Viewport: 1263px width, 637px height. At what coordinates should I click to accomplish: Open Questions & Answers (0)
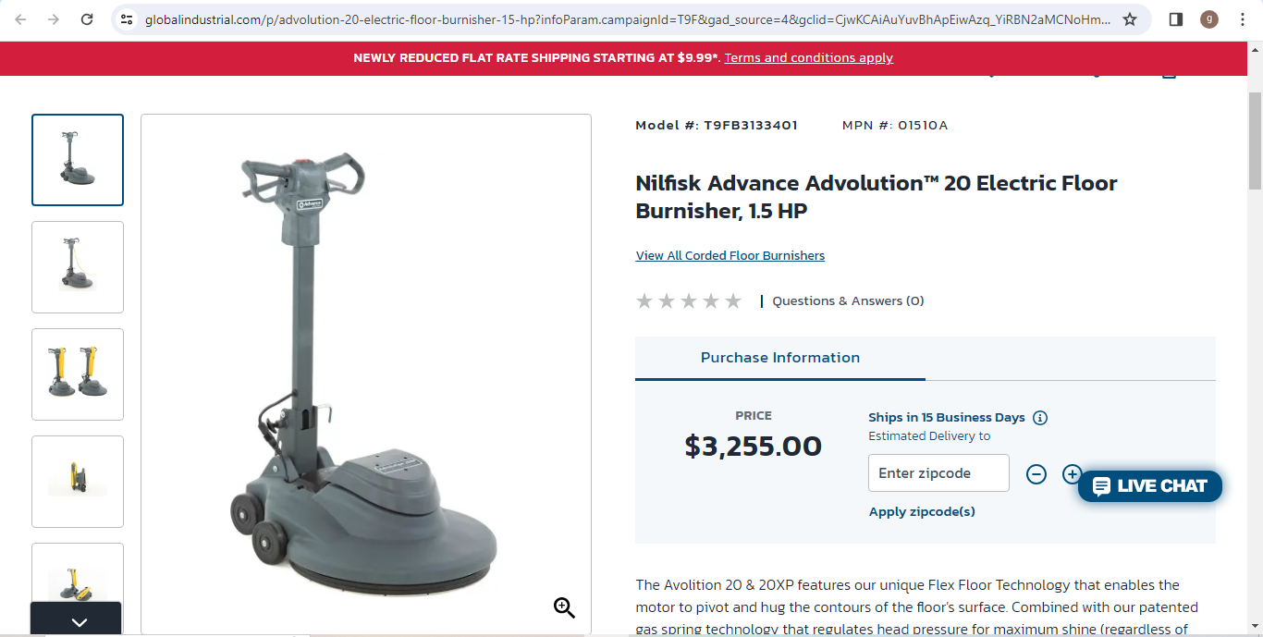[x=848, y=300]
